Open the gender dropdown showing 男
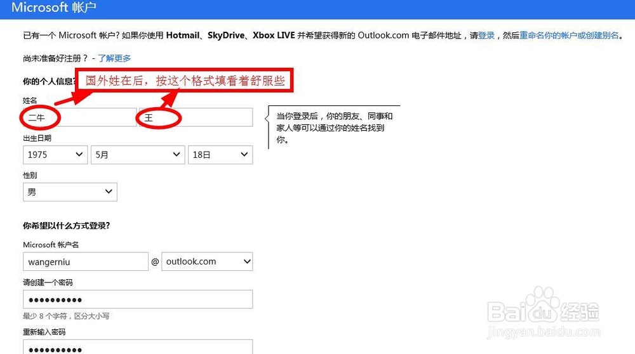Screen dimensions: 635x354 pos(70,192)
